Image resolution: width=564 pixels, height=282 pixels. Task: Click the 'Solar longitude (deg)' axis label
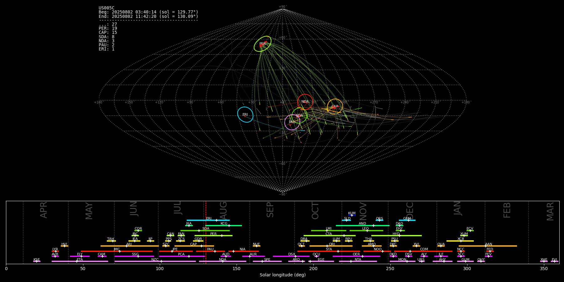[x=283, y=275]
